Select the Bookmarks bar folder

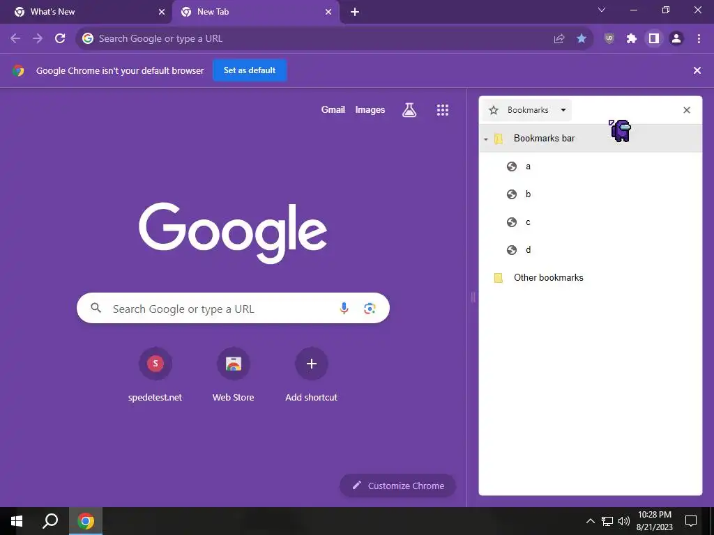(x=590, y=139)
